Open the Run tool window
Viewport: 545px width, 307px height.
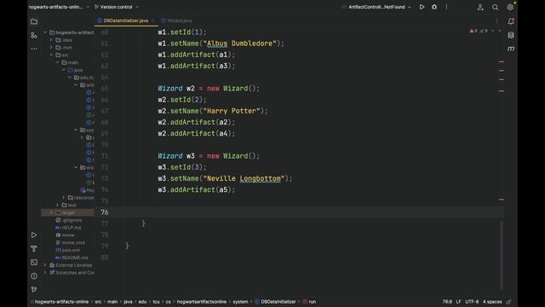[34, 235]
